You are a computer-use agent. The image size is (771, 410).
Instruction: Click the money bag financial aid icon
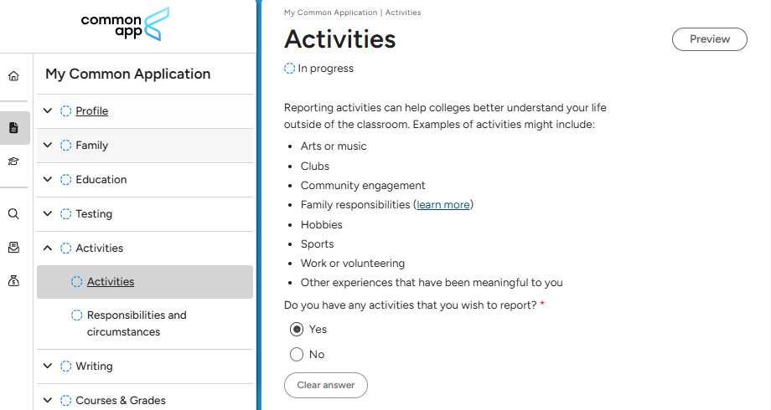13,282
